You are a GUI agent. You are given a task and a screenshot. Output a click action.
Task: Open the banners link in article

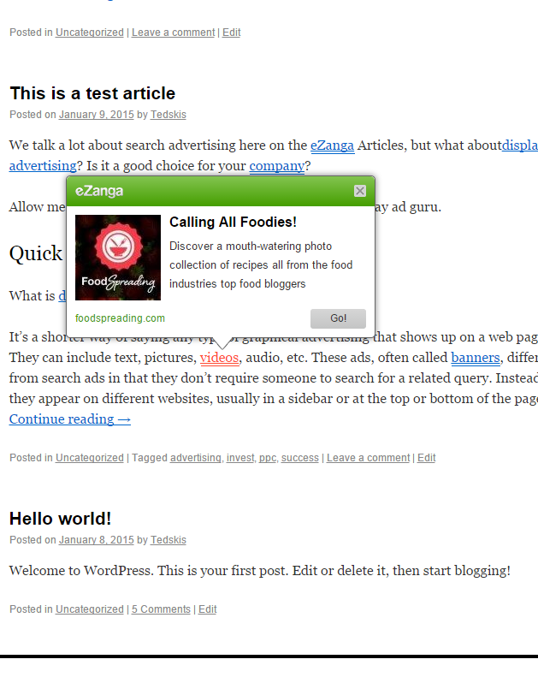[476, 358]
